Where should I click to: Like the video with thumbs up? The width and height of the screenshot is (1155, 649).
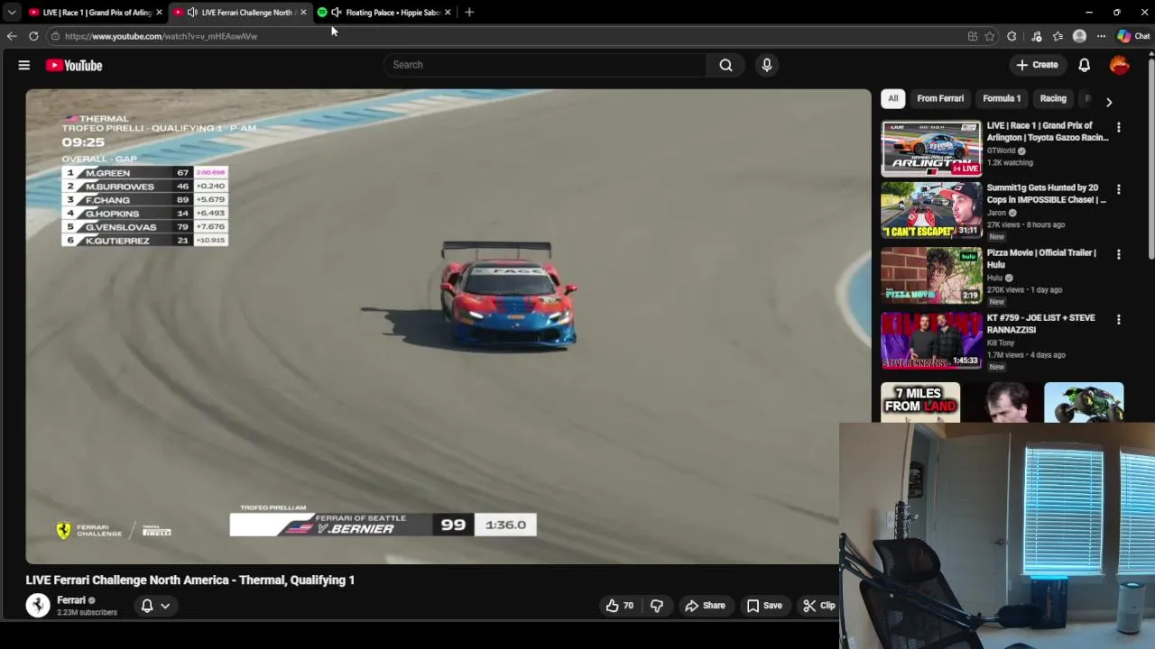(x=620, y=606)
